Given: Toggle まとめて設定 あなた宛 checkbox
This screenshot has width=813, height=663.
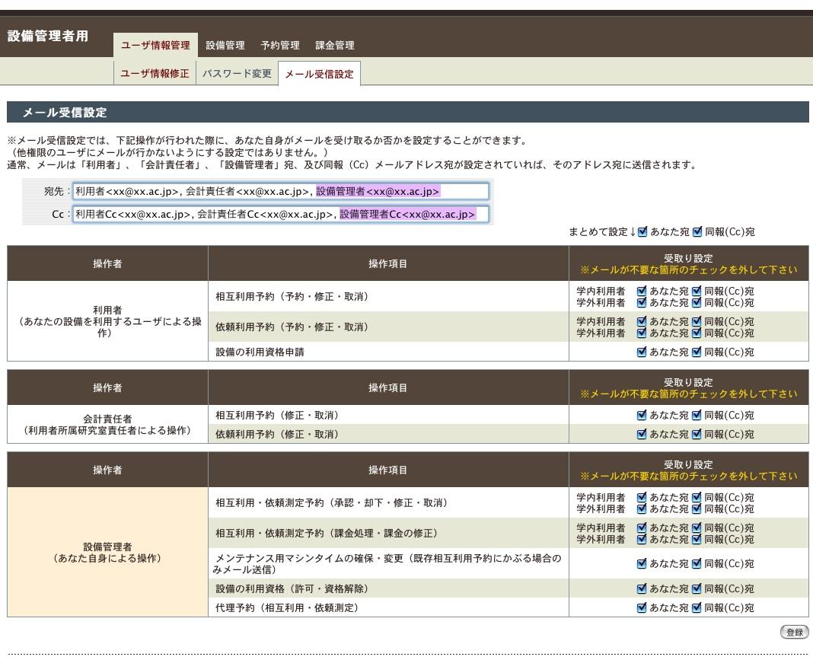Looking at the screenshot, I should 643,231.
